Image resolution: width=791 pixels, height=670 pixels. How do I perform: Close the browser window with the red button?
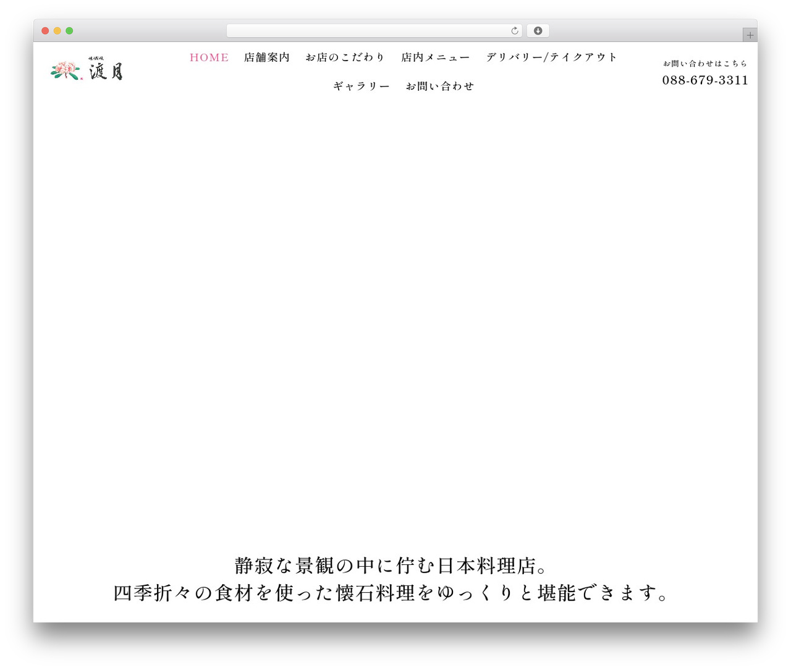pos(45,31)
